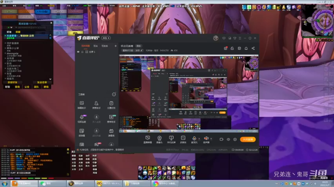Click the 添加好友 button

[x=13, y=82]
